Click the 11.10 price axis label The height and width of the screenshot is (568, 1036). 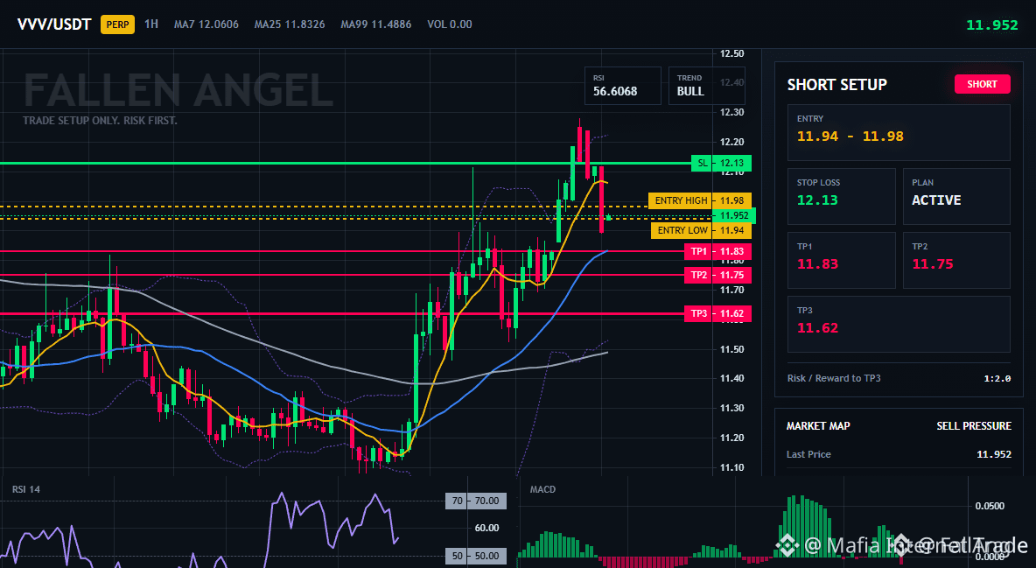731,467
